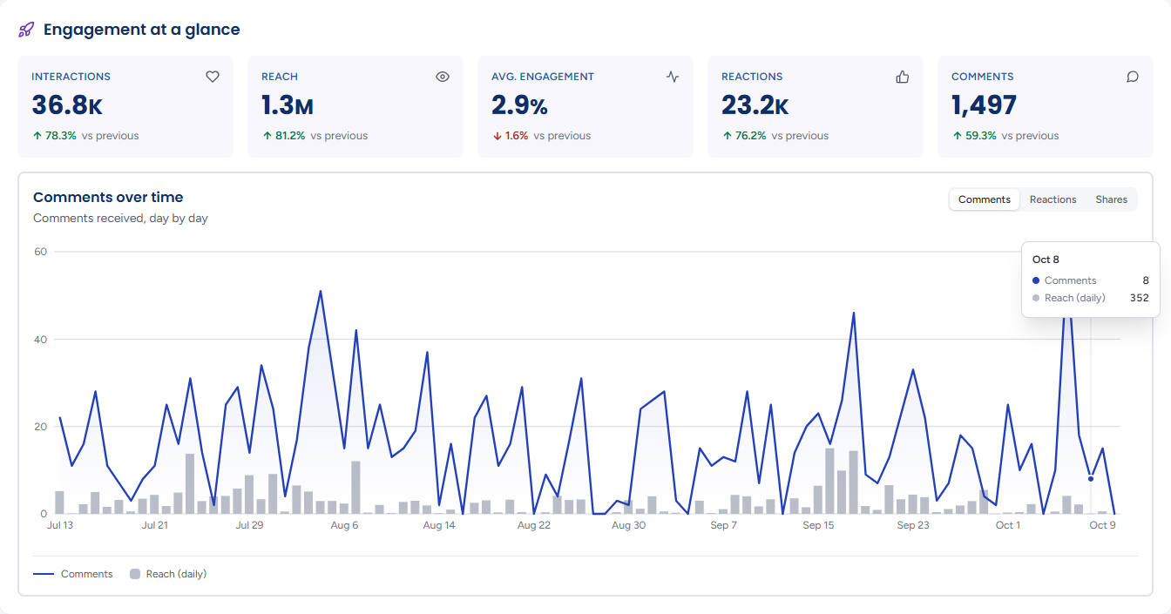
Task: Click the 60 y-axis label
Action: coord(39,252)
